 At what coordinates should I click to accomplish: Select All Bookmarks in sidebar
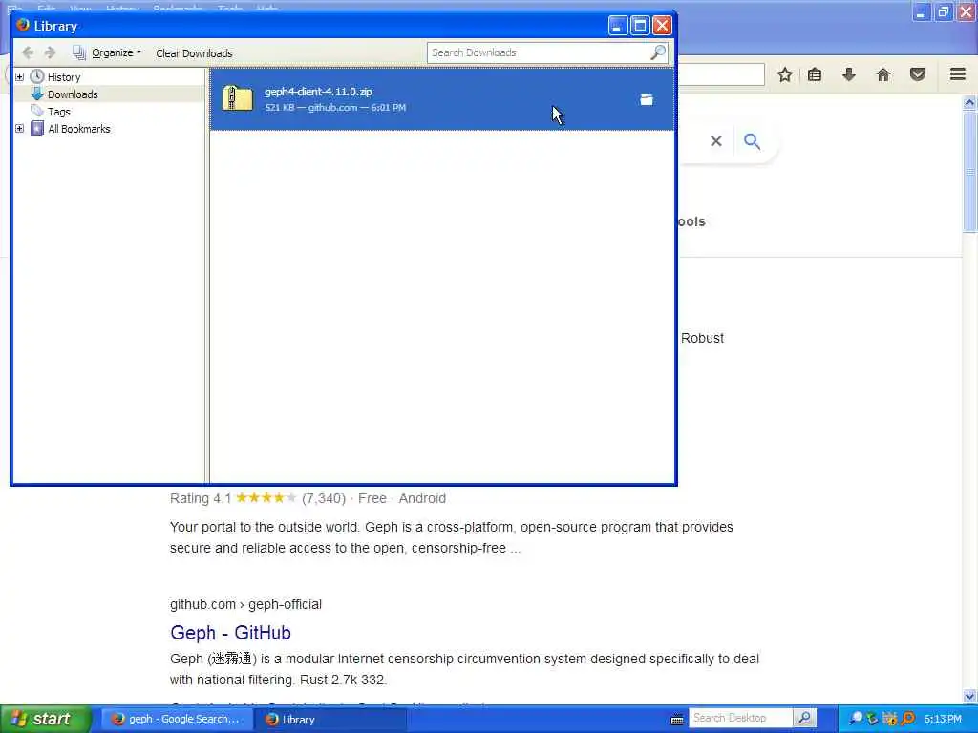79,129
